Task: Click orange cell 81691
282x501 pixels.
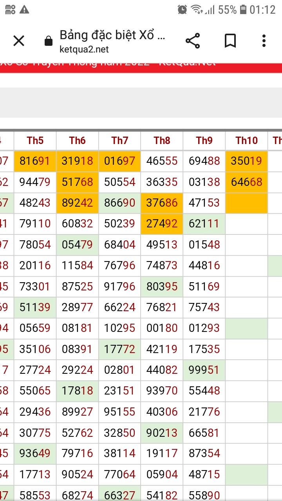Action: pyautogui.click(x=35, y=161)
